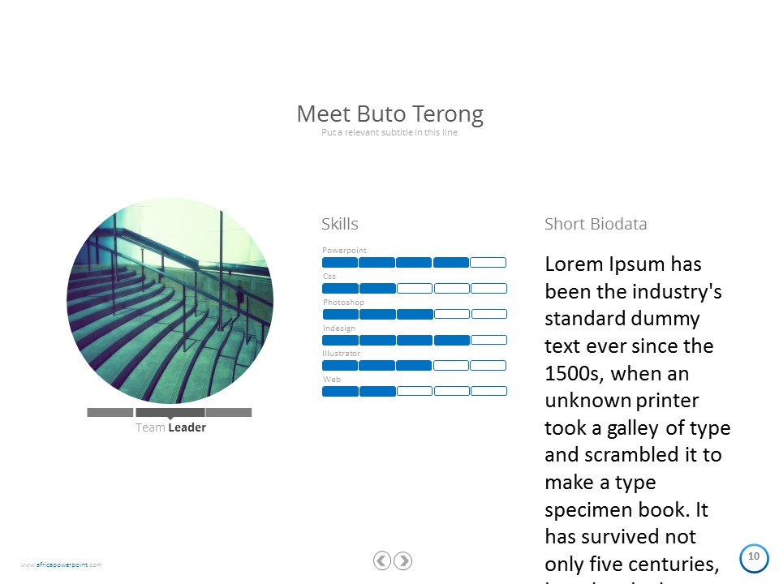779x584 pixels.
Task: Click the previous slide arrow icon
Action: 382,560
